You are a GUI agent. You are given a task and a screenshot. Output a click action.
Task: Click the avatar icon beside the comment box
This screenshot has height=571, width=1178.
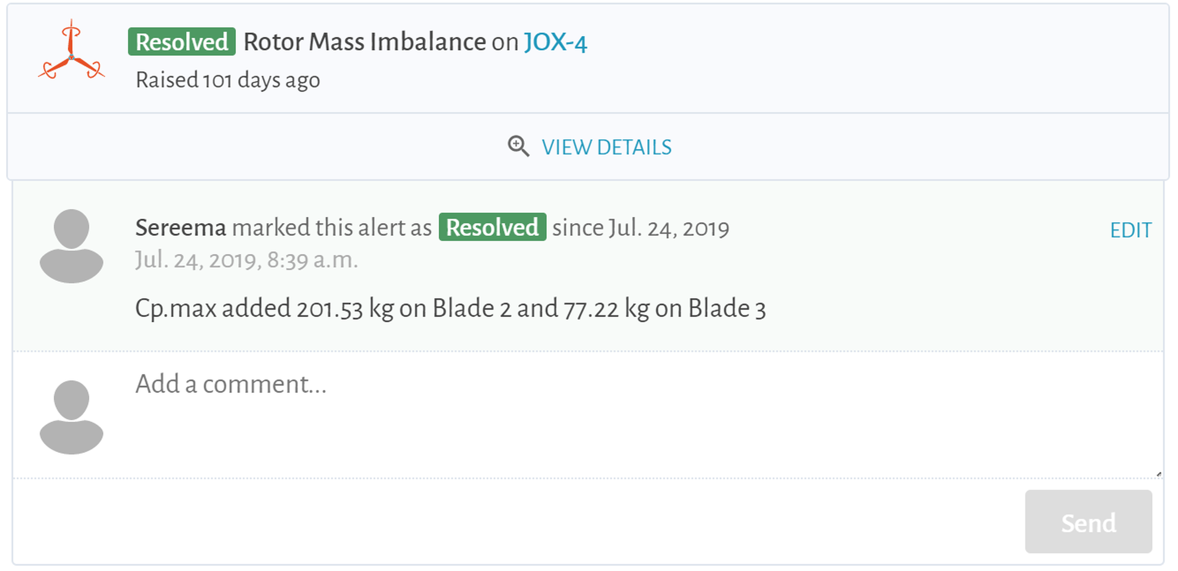pyautogui.click(x=71, y=417)
